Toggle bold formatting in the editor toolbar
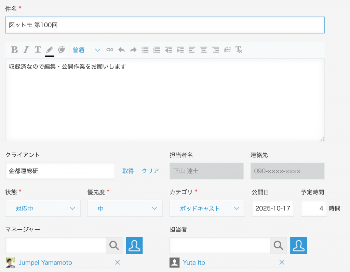 pyautogui.click(x=14, y=50)
